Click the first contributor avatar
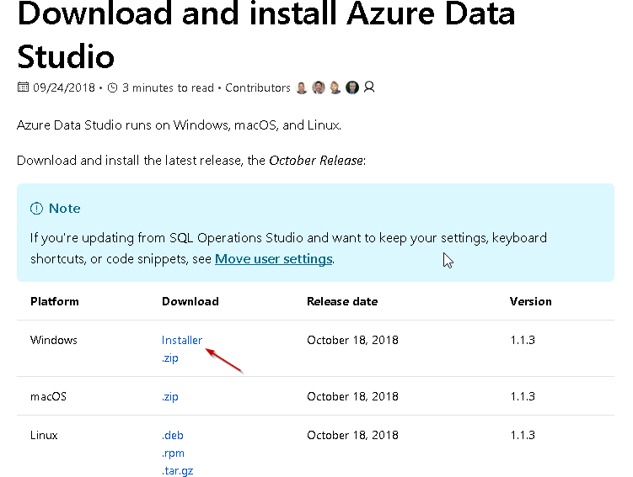 pyautogui.click(x=302, y=87)
